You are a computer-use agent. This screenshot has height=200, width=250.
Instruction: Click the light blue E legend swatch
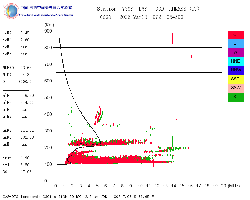pyautogui.click(x=236, y=44)
